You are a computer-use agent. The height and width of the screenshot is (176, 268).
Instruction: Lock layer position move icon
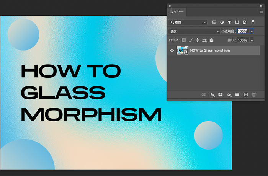[x=198, y=40]
